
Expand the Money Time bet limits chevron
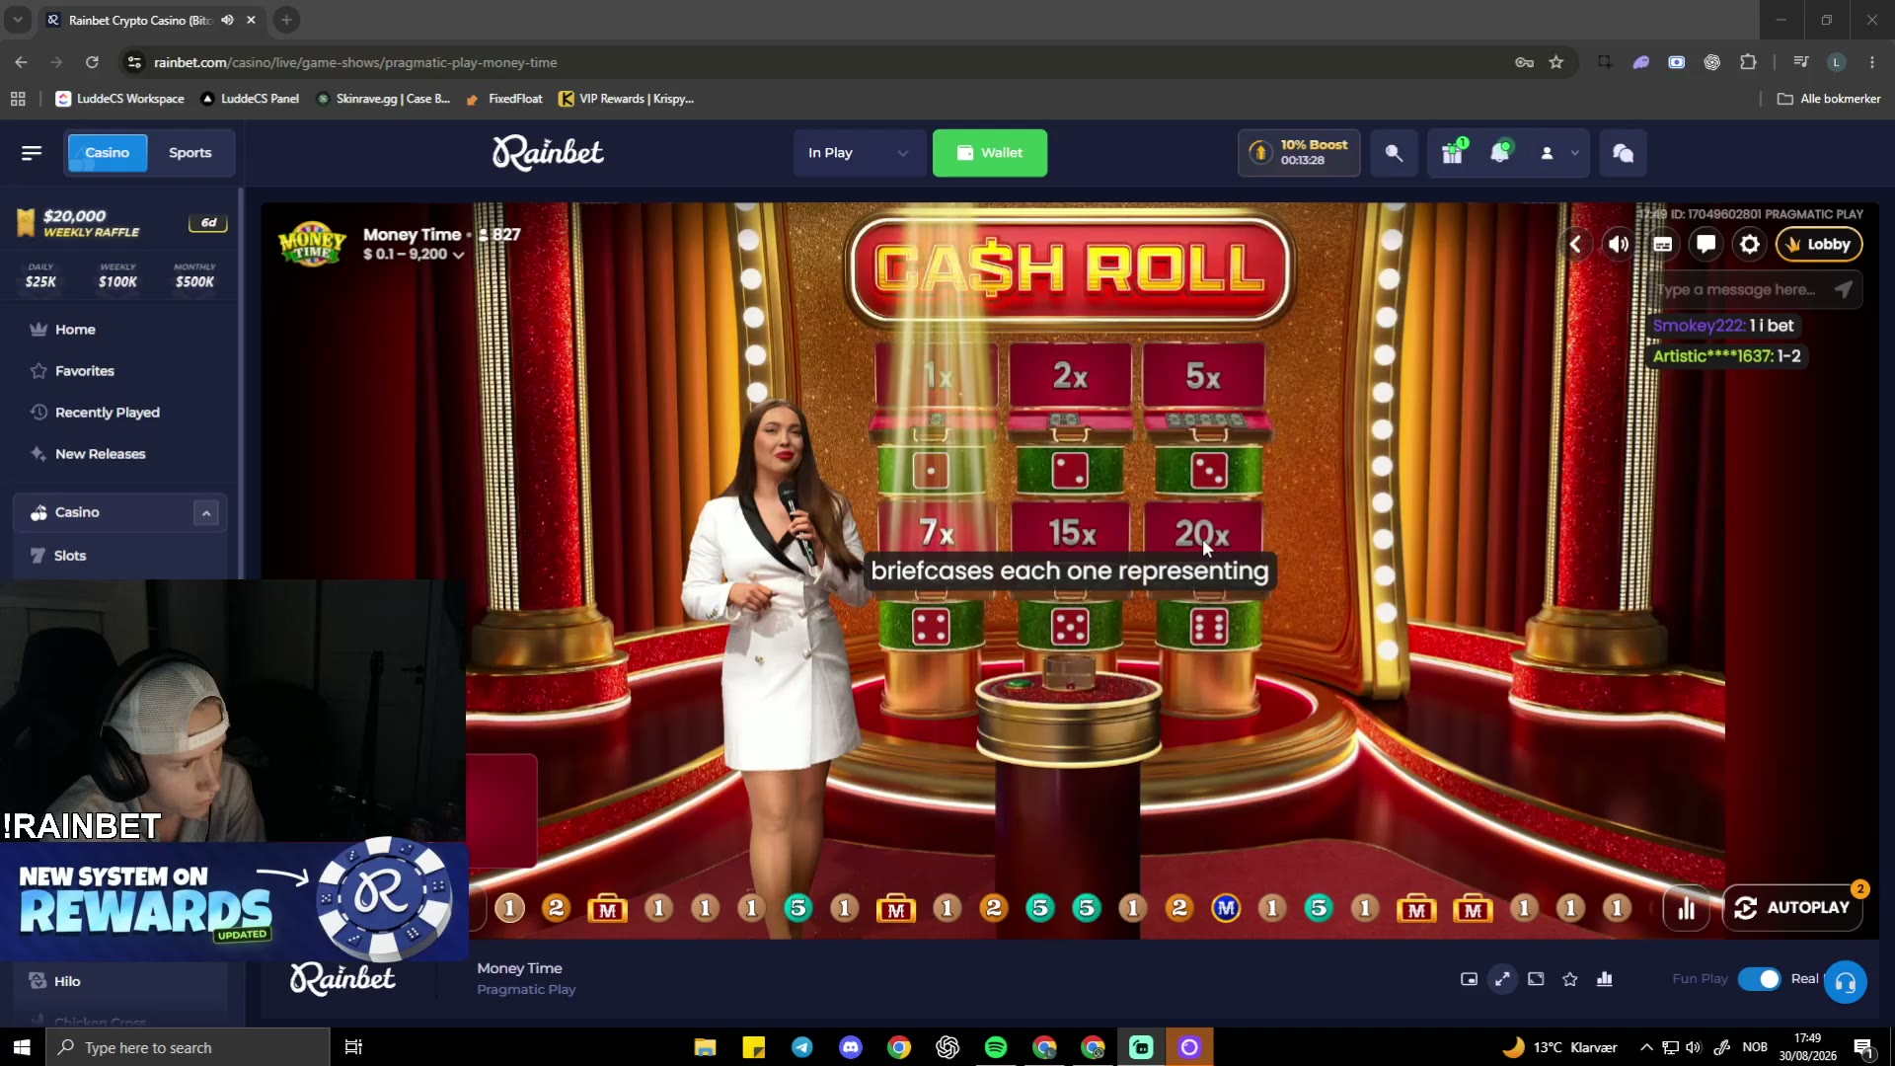[x=458, y=255]
